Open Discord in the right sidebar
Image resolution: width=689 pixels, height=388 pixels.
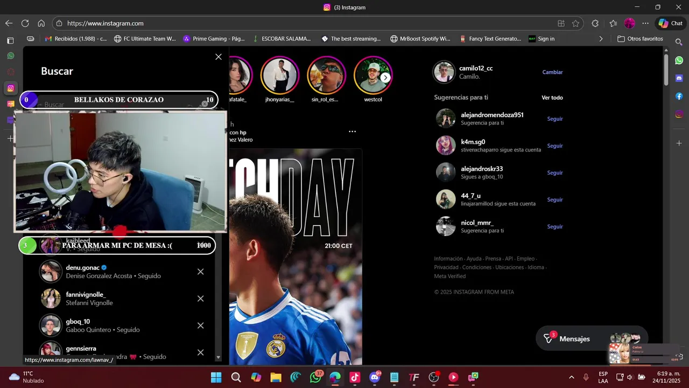coord(679,78)
